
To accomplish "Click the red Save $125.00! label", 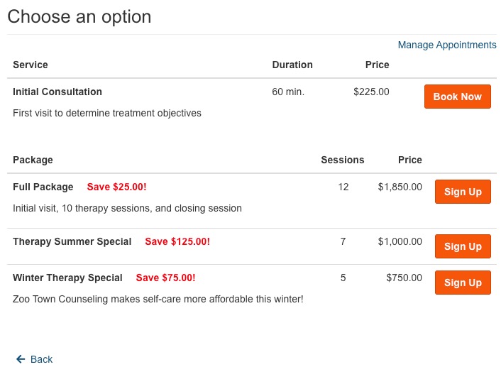I will point(177,241).
